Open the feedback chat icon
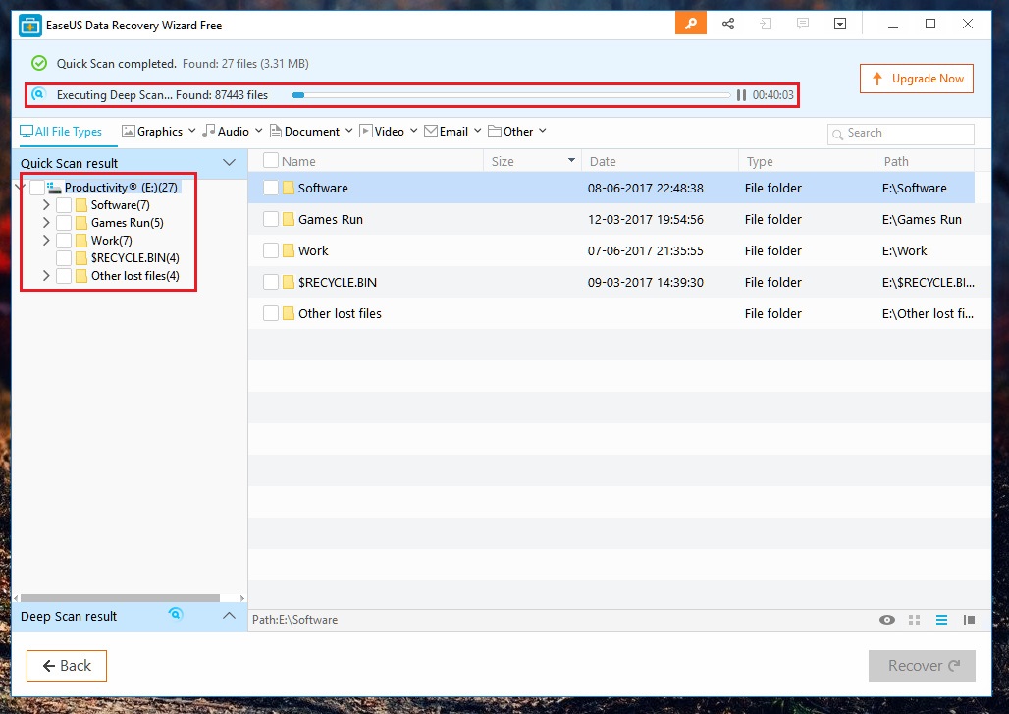This screenshot has width=1009, height=714. pos(803,24)
